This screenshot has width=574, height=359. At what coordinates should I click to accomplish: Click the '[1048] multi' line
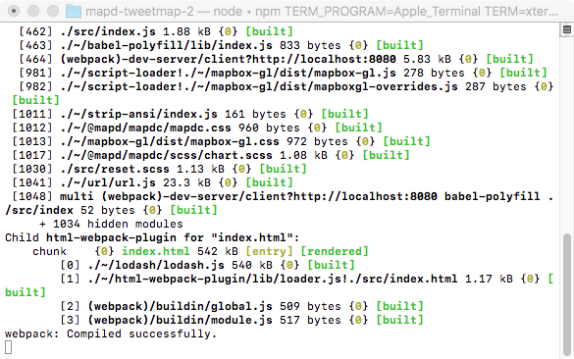[283, 196]
